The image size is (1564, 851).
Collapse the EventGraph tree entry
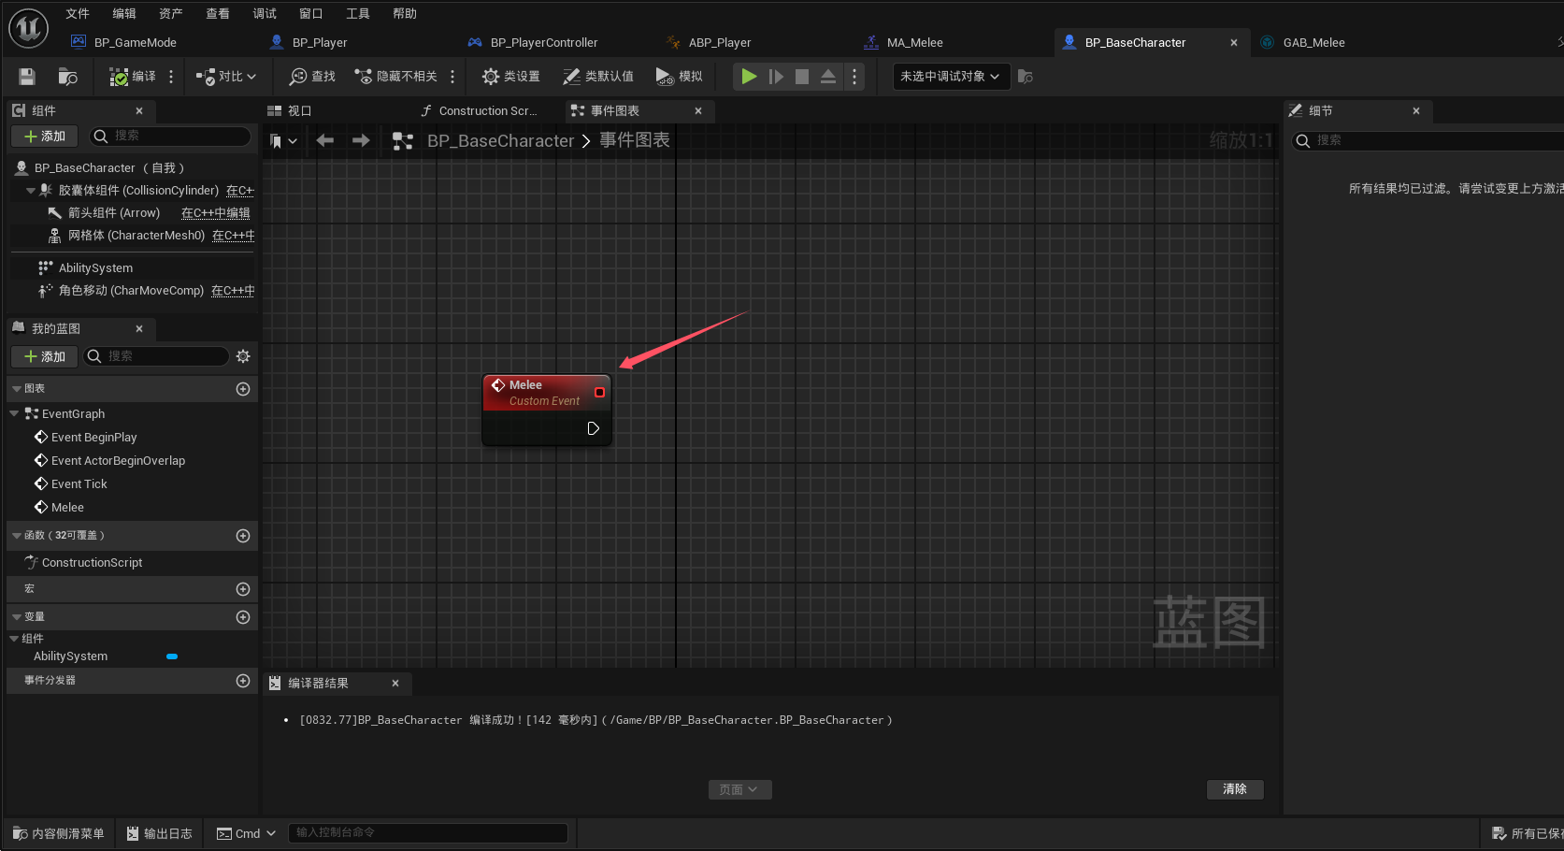[x=14, y=413]
